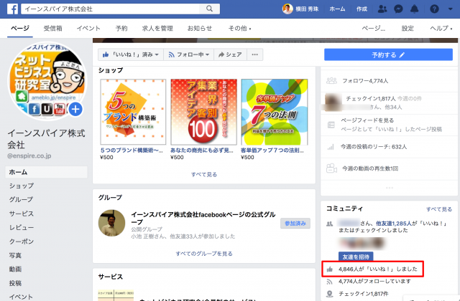This screenshot has width=460, height=301.
Task: Select ショップ in the left sidebar
Action: [x=22, y=186]
